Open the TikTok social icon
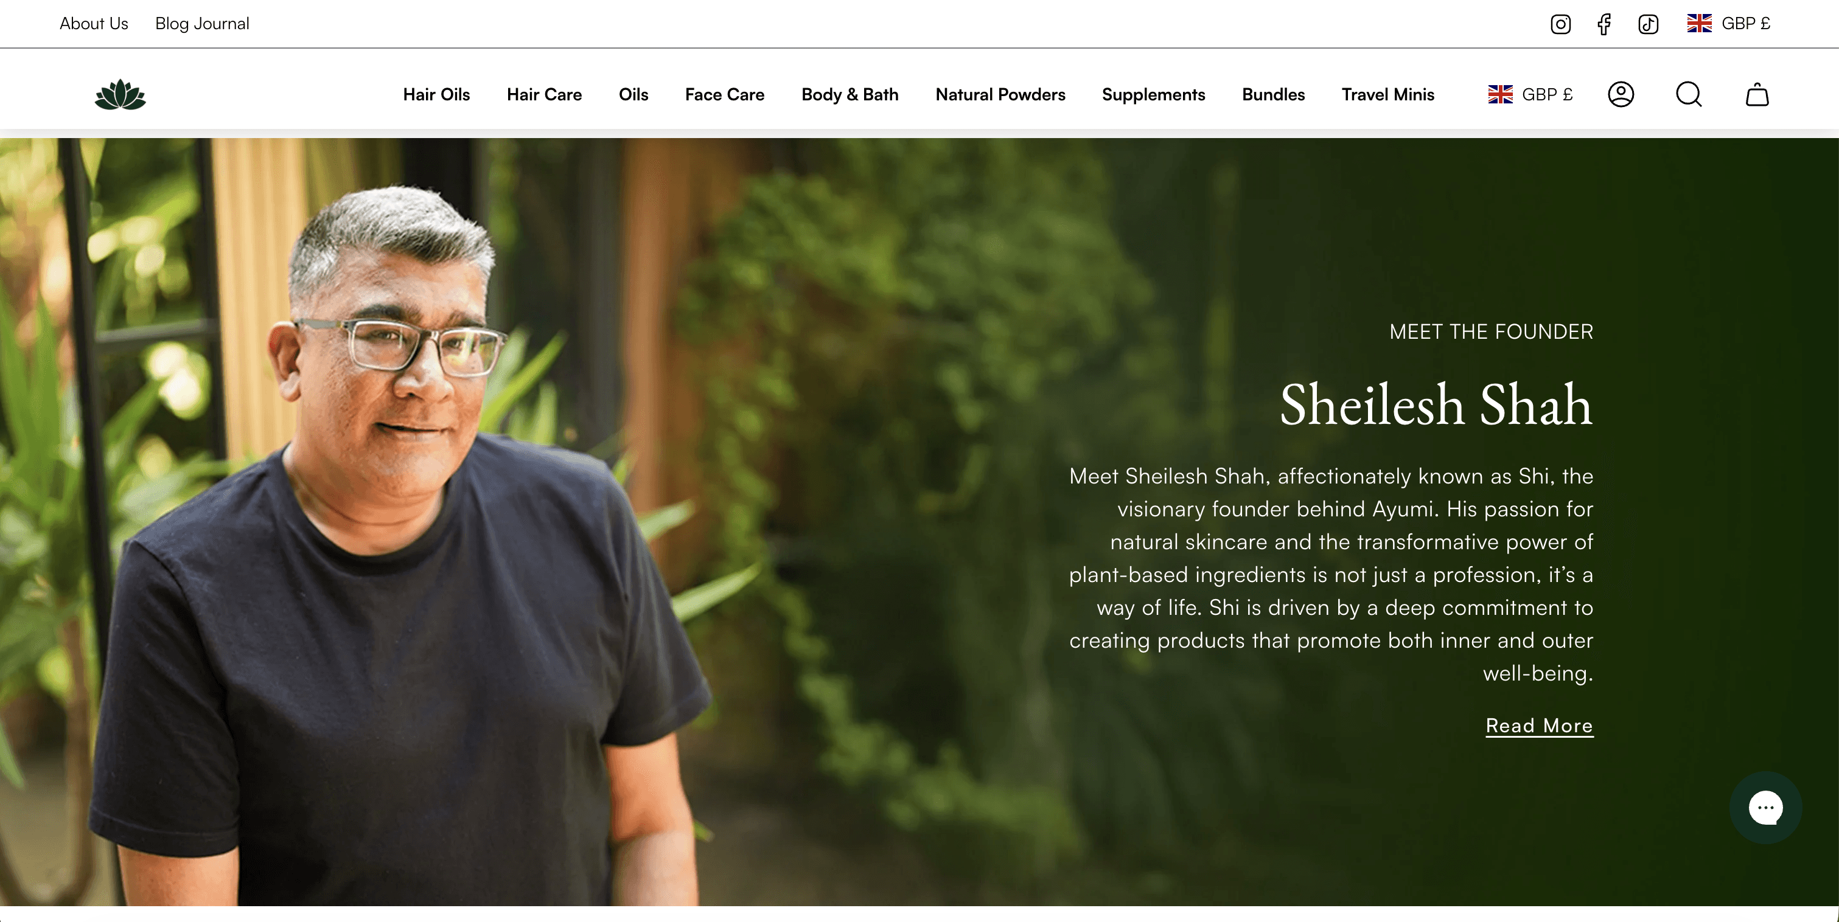 pos(1648,24)
